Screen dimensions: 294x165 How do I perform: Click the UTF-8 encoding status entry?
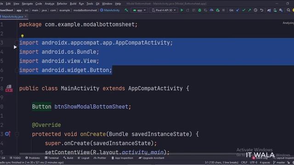[254, 162]
